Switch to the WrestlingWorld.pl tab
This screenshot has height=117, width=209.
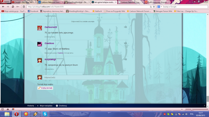point(77,2)
